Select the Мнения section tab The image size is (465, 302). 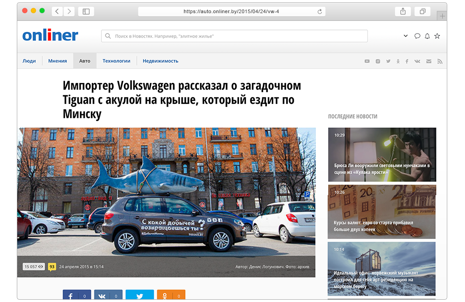(x=58, y=61)
